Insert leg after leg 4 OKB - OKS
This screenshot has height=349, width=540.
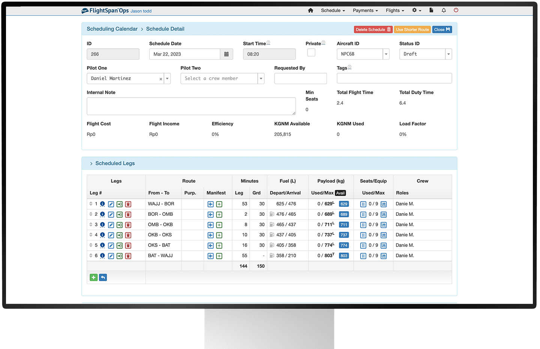tap(119, 235)
